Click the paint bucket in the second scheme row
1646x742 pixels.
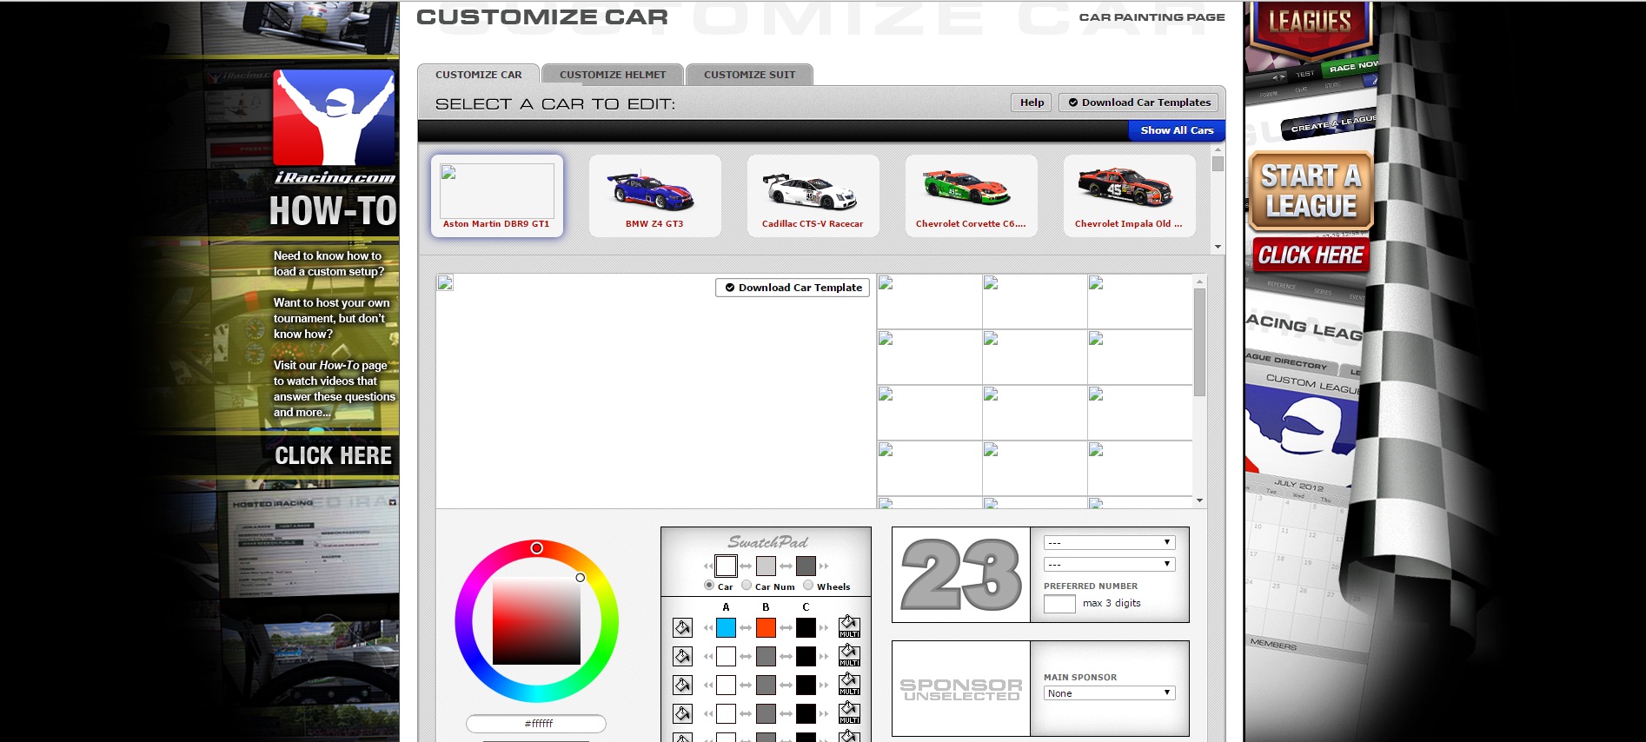[x=683, y=656]
